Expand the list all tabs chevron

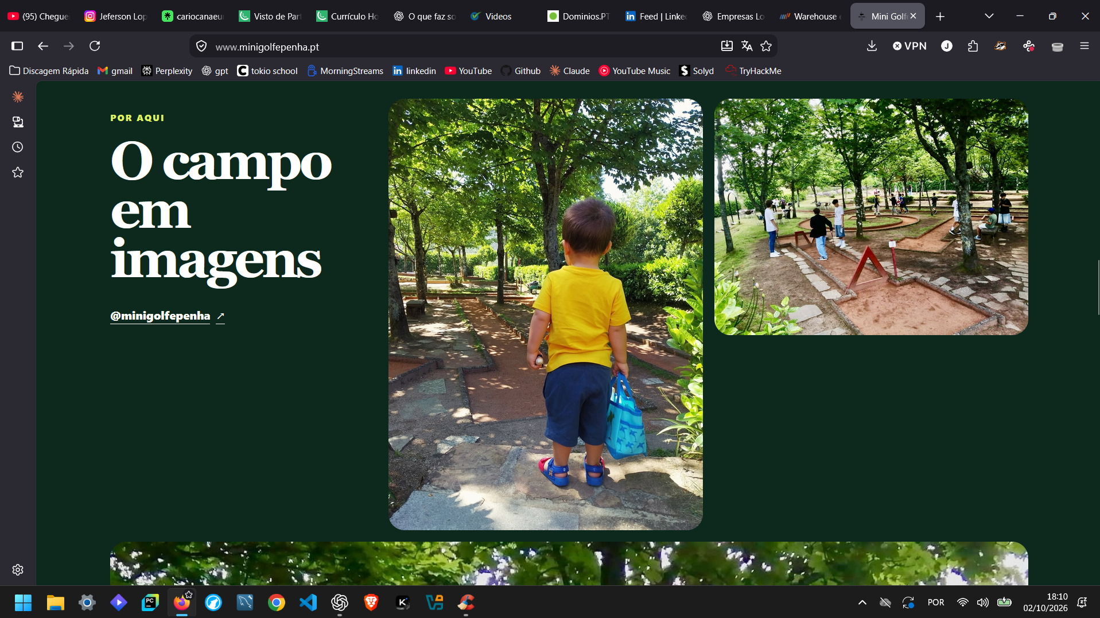(x=989, y=16)
